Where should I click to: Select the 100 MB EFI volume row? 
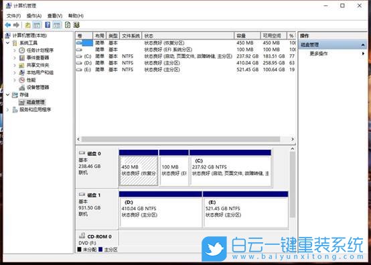click(x=185, y=50)
